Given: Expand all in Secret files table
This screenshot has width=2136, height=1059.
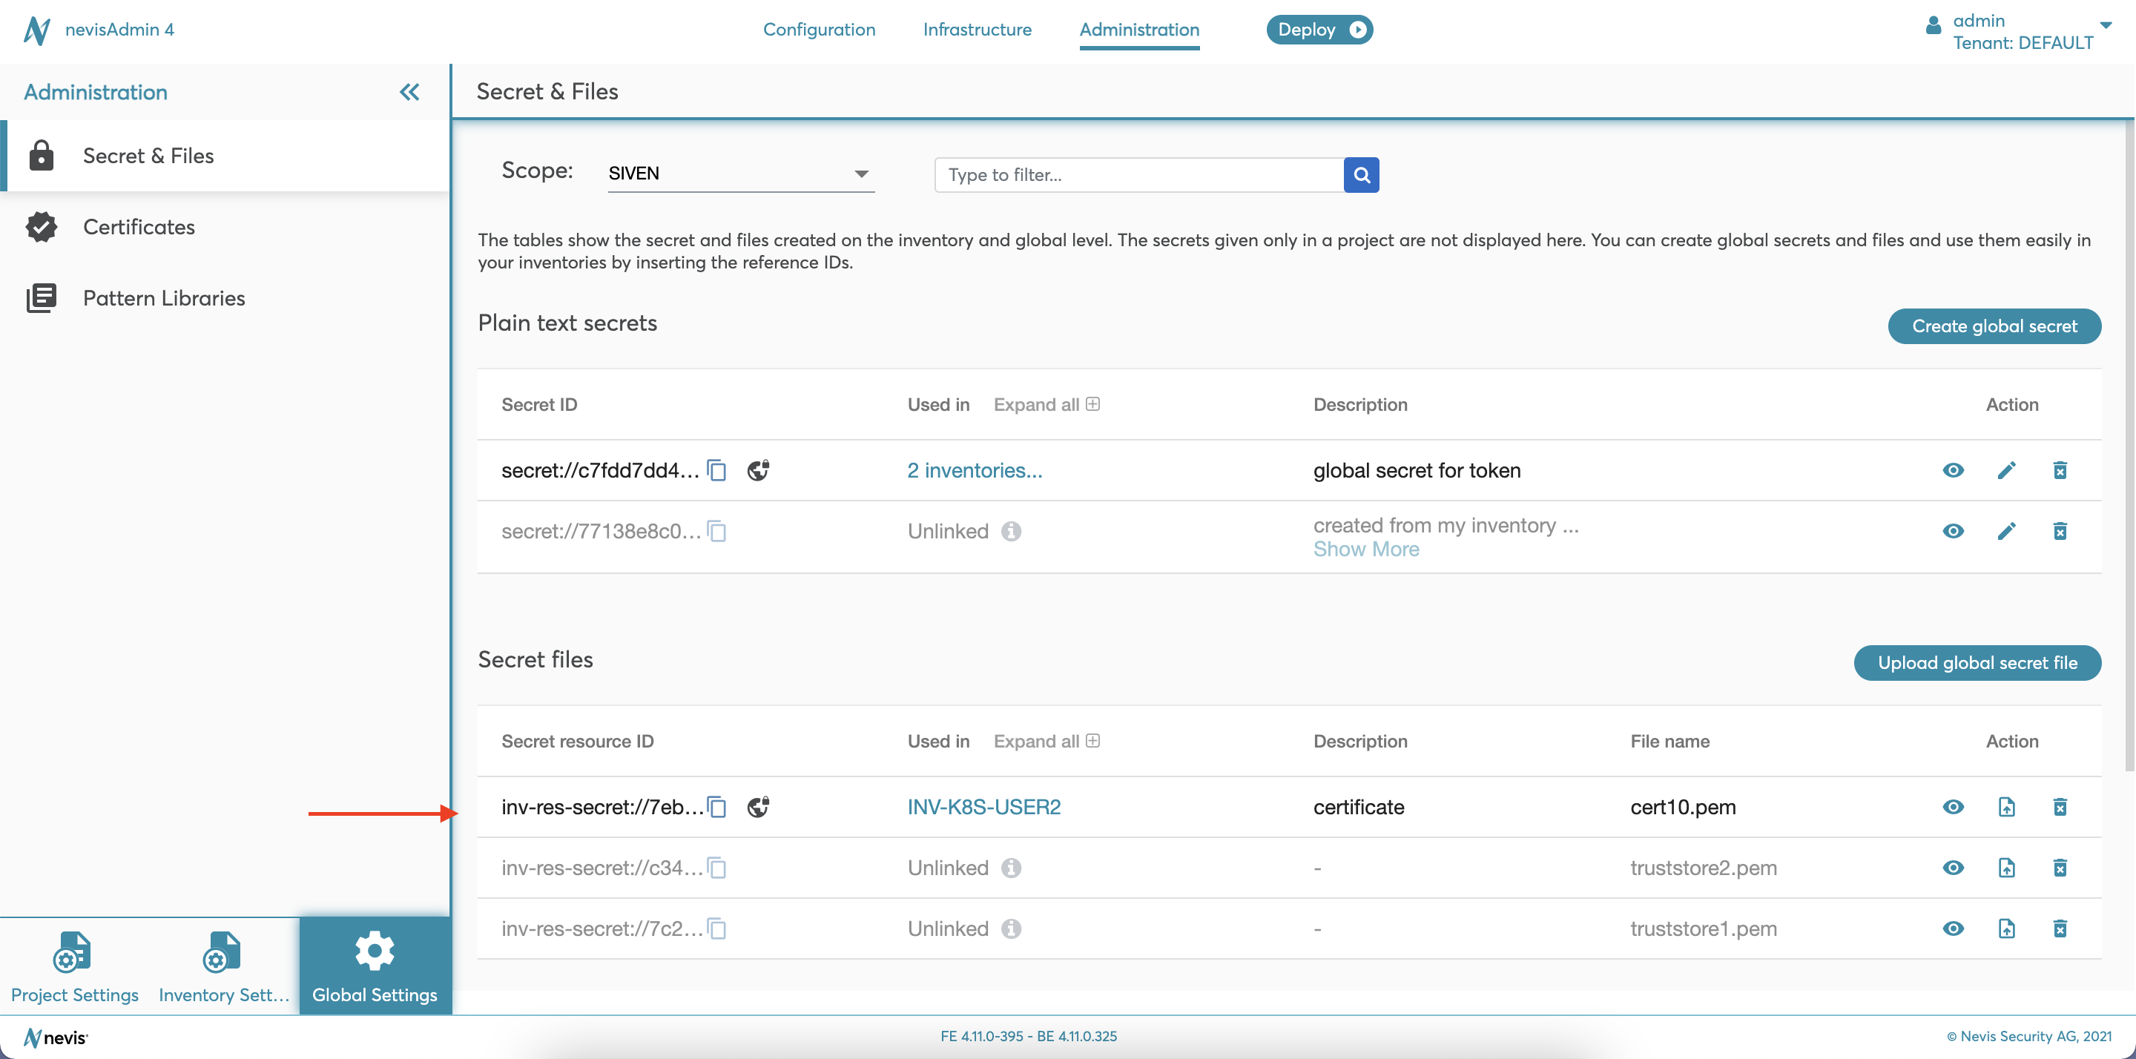Looking at the screenshot, I should click(x=1046, y=742).
